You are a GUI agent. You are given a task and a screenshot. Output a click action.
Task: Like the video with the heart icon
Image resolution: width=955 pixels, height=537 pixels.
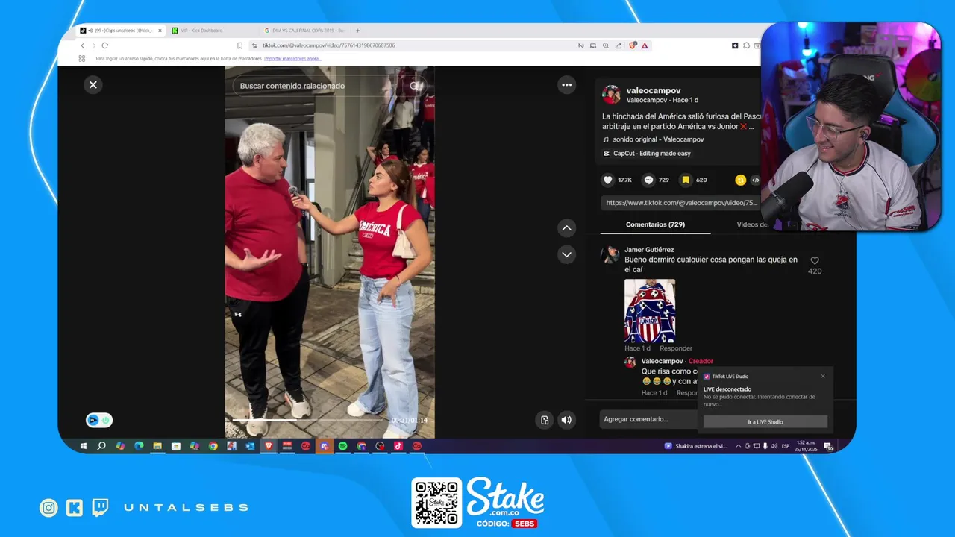pos(608,180)
